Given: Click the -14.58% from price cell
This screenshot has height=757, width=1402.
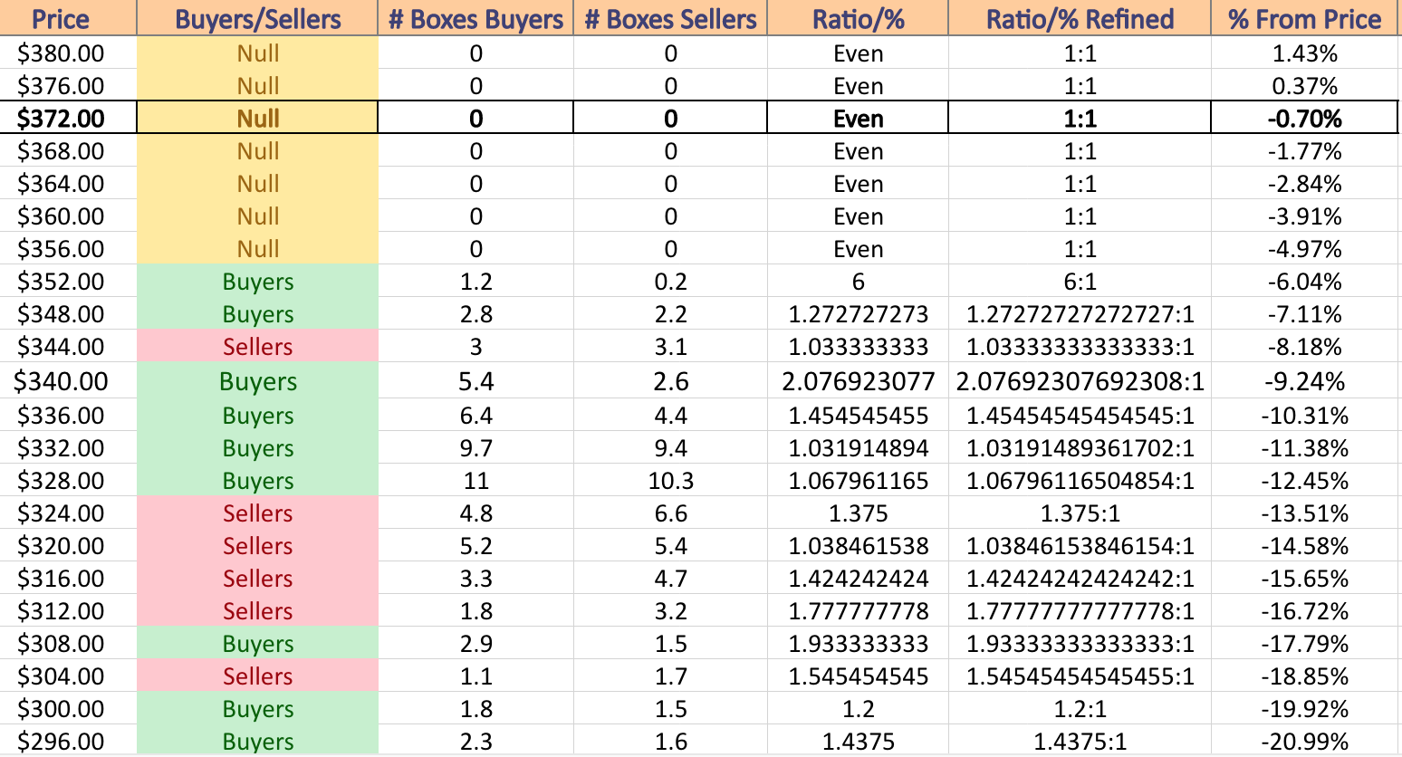Looking at the screenshot, I should (1305, 546).
